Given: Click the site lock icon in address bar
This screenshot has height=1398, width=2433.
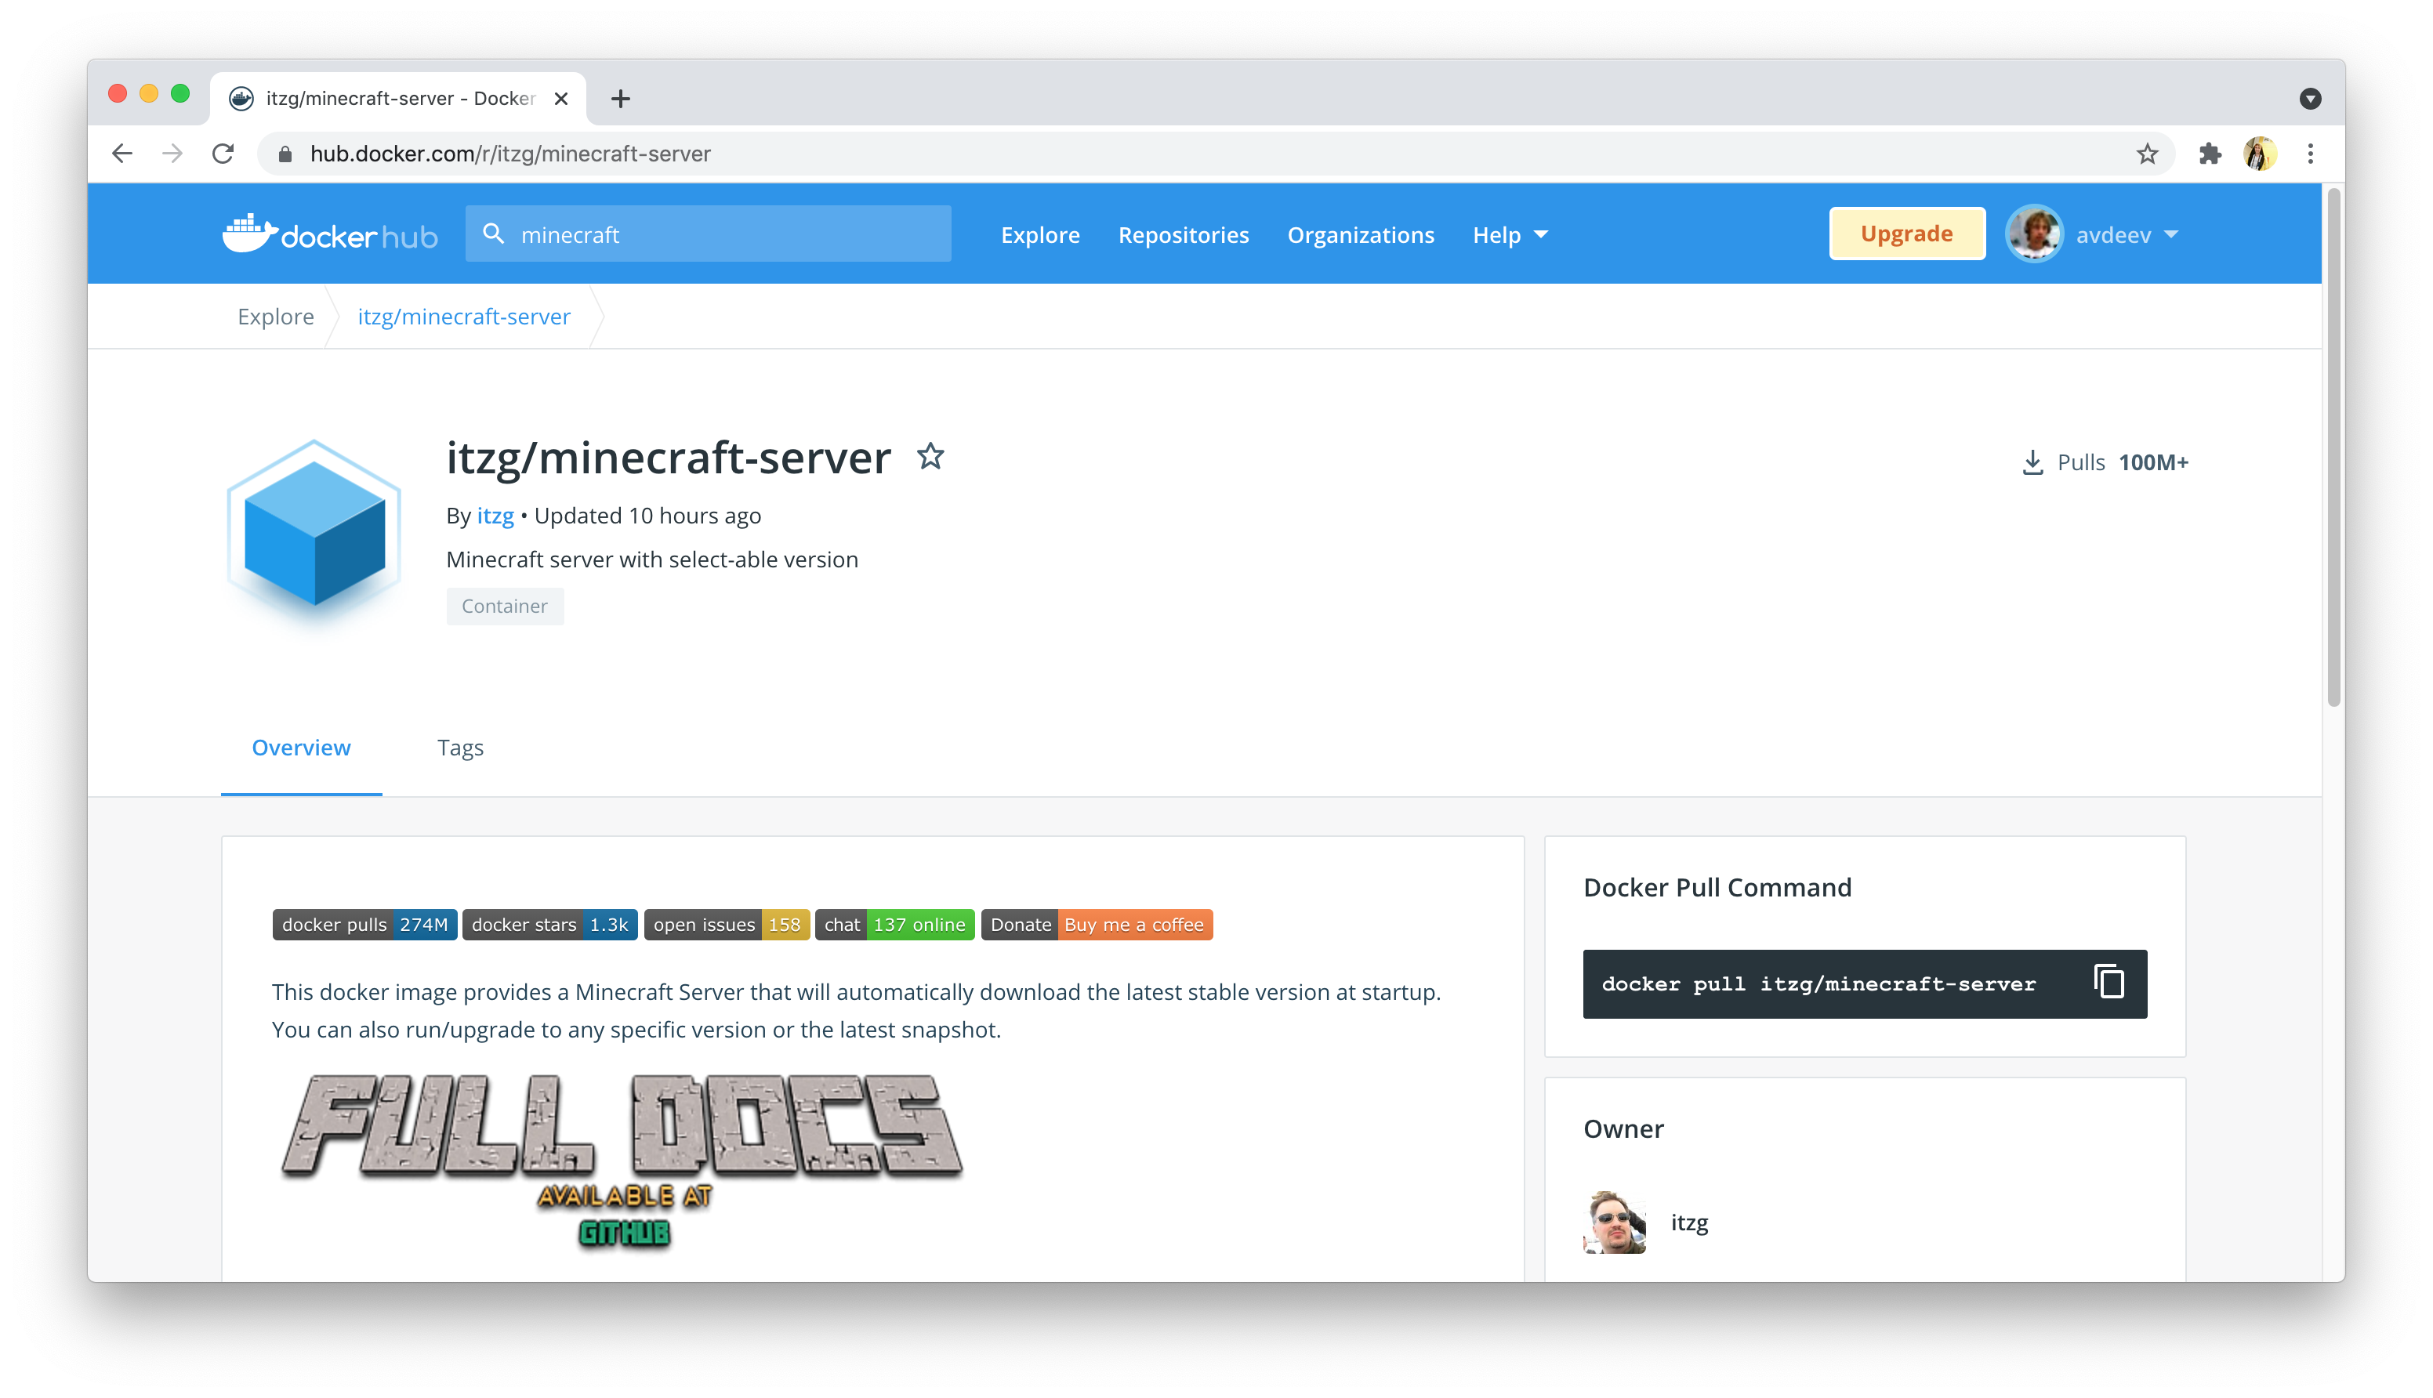Looking at the screenshot, I should pos(285,154).
